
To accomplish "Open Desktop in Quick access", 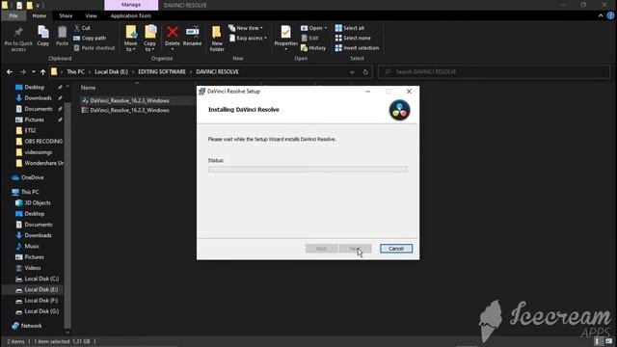I will click(35, 88).
